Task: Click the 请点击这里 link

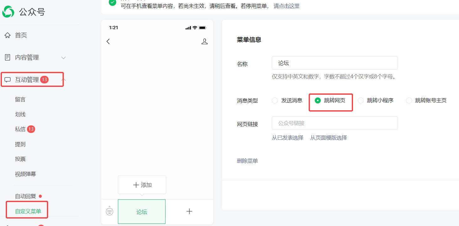Action: (286, 6)
